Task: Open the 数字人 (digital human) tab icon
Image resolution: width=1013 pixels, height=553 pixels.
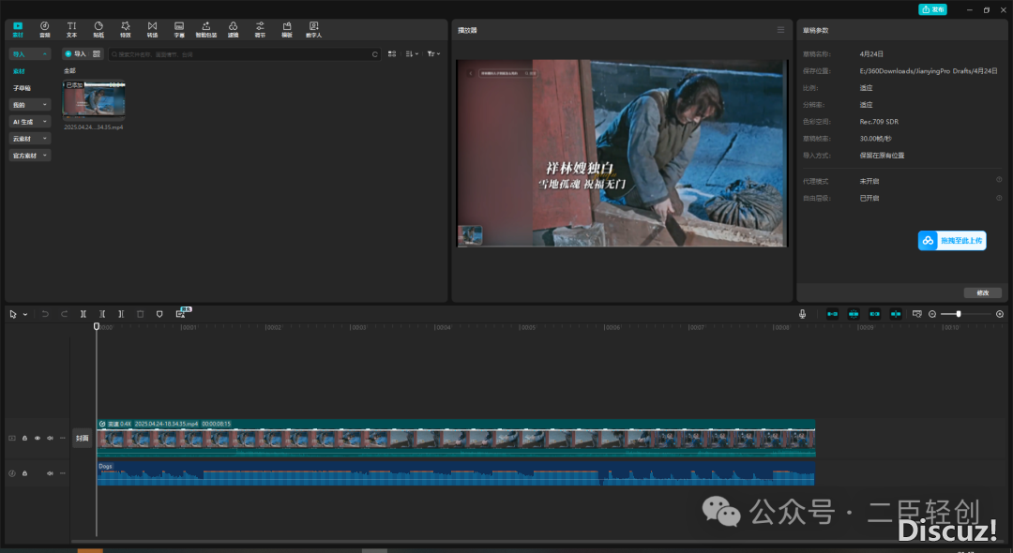Action: [x=313, y=29]
